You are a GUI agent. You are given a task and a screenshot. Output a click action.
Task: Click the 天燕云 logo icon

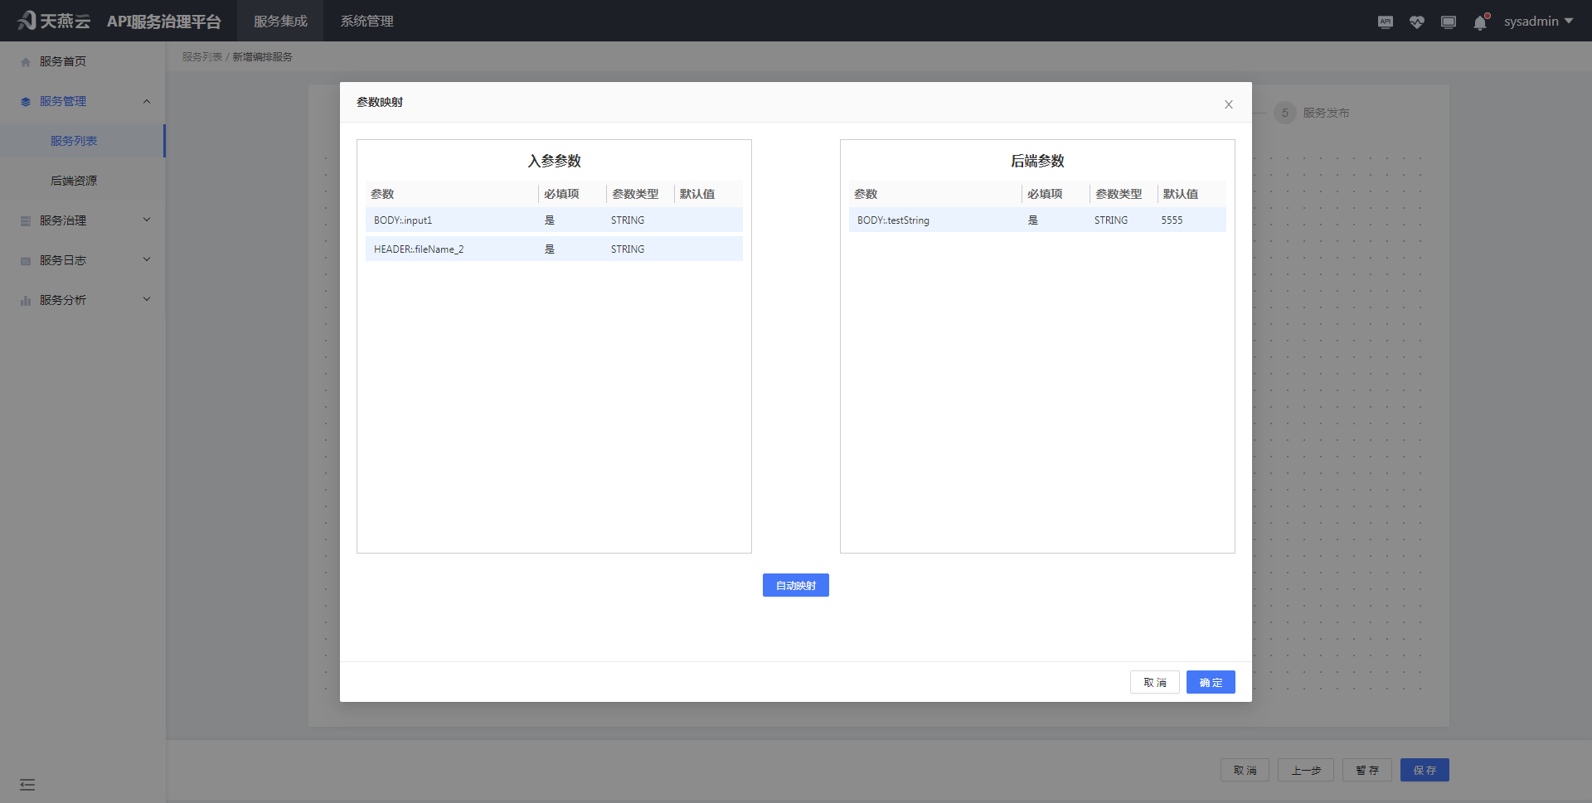24,20
